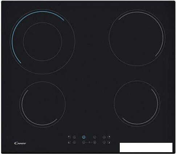176x154 pixels.
Task: Tap the timer key above the plus key
Action: 95,137
